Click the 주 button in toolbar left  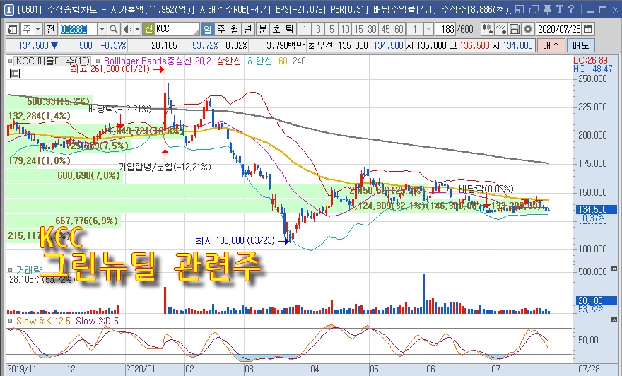[27, 29]
